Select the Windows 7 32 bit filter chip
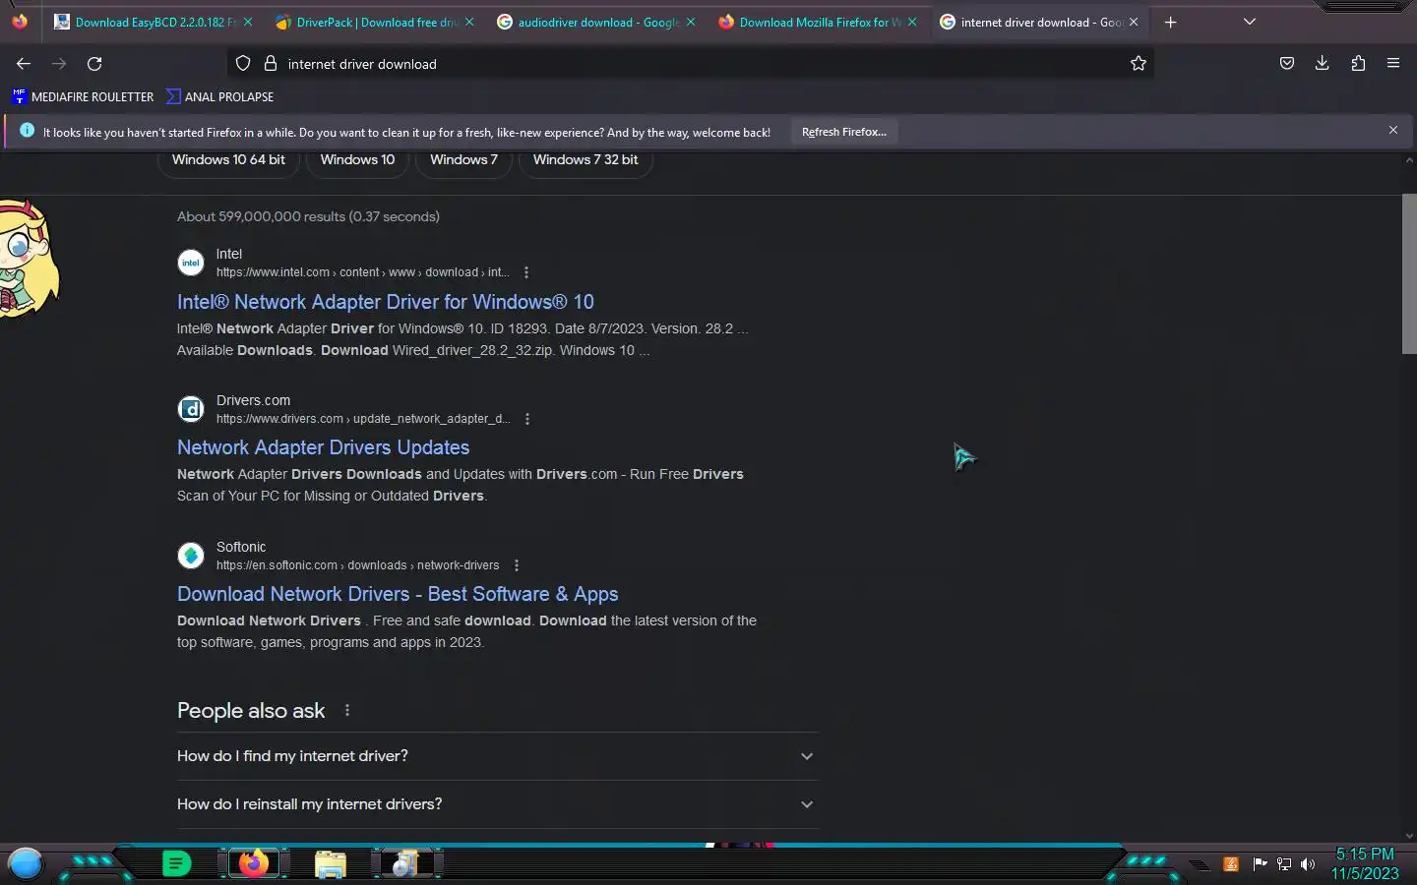 585,159
